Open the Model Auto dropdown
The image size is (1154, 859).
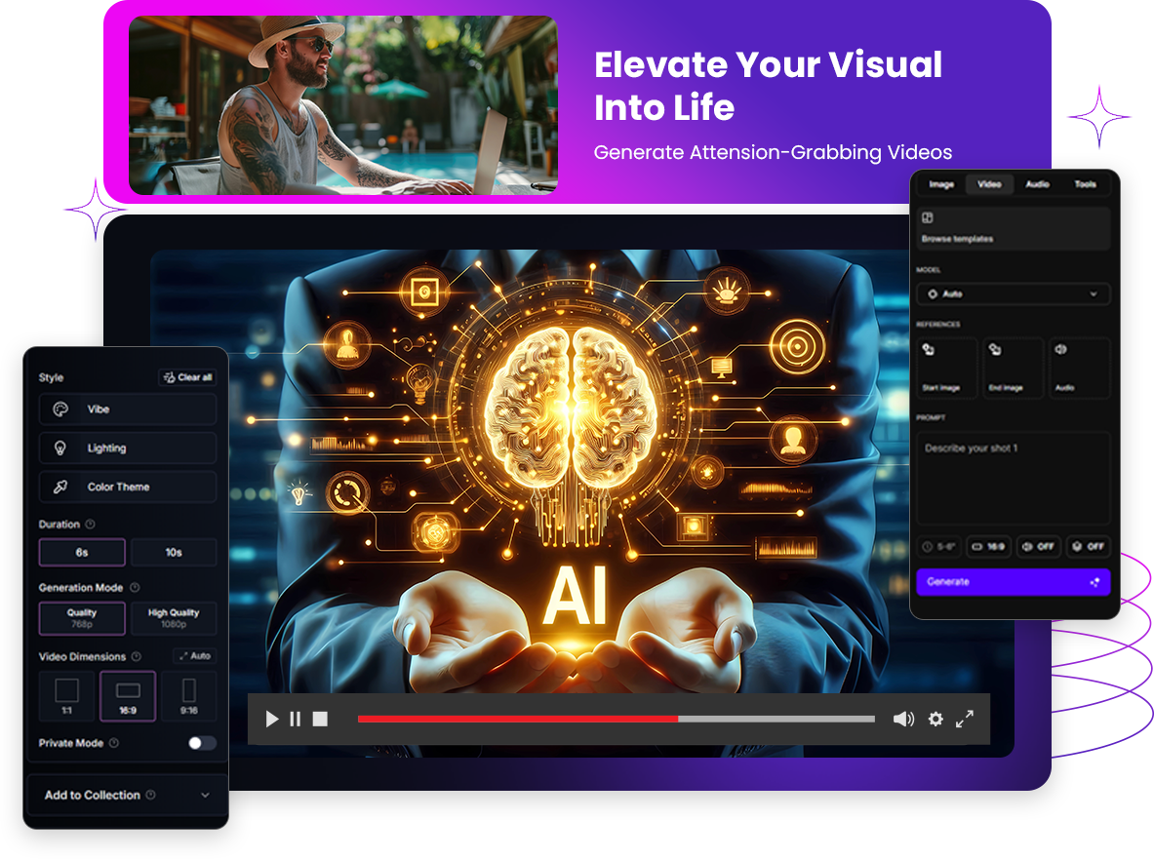click(x=1013, y=293)
